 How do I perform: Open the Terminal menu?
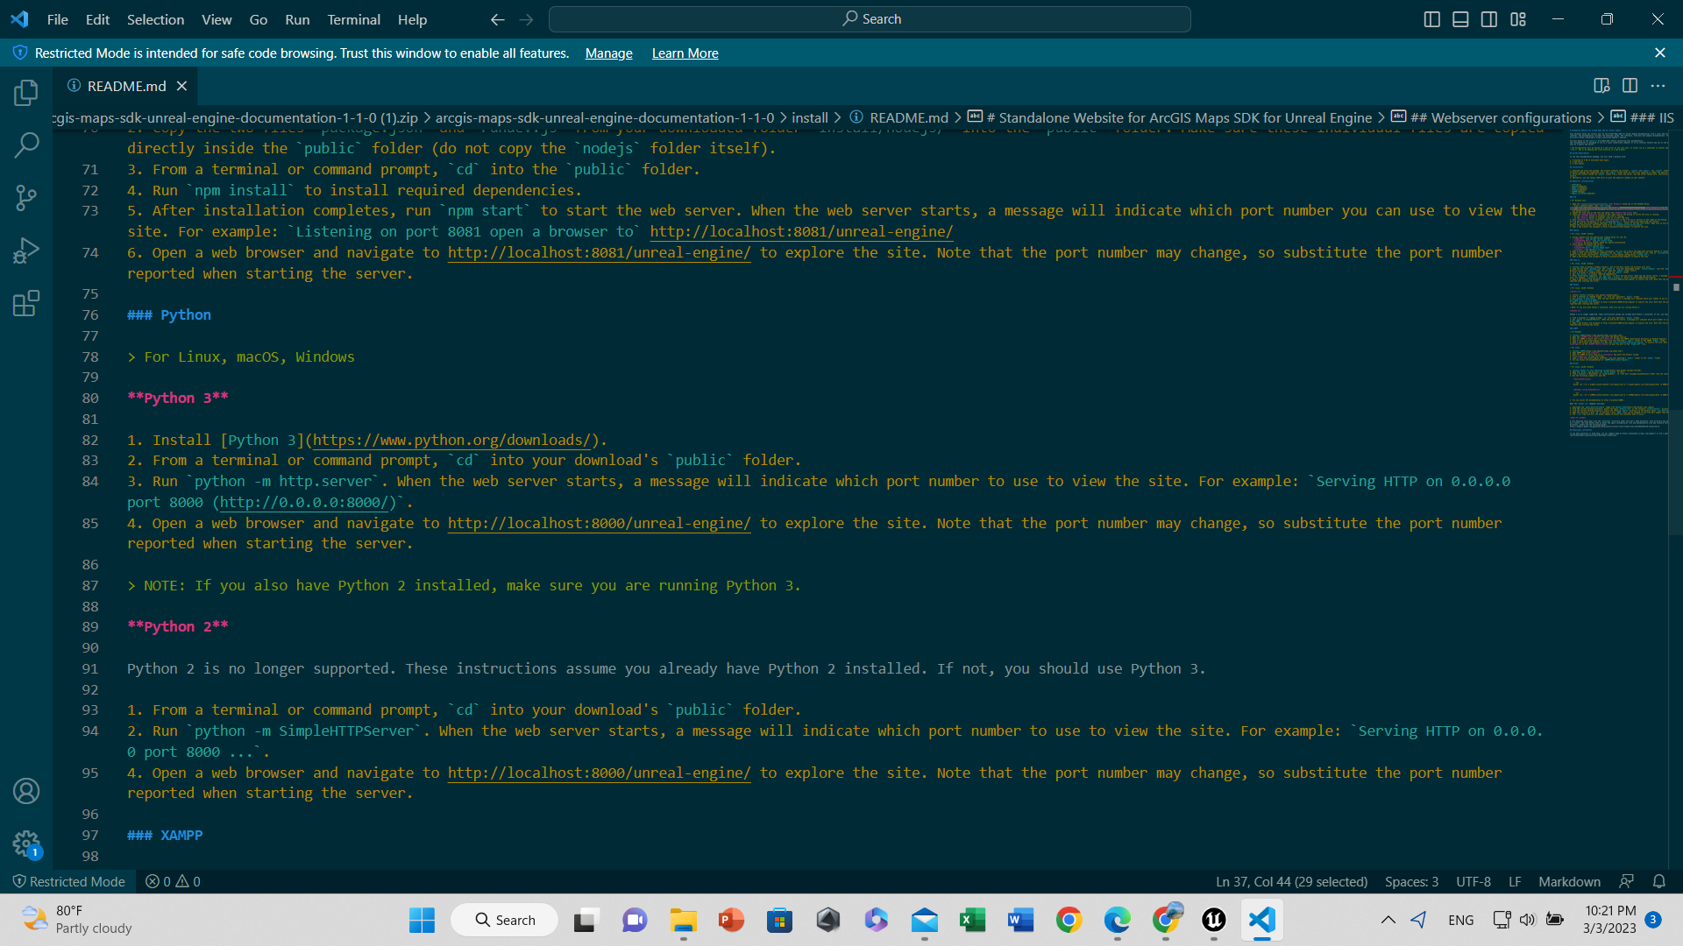click(x=353, y=19)
